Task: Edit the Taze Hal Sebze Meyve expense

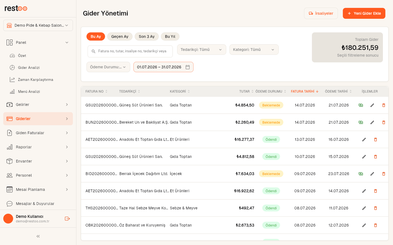Action: click(x=364, y=208)
